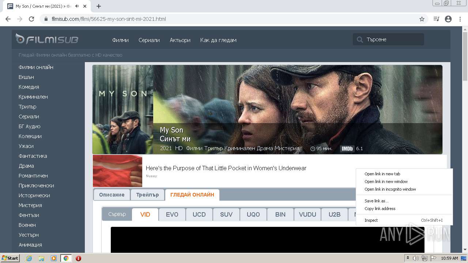Open the БГ Аудио sidebar link
The height and width of the screenshot is (263, 468).
pos(30,126)
